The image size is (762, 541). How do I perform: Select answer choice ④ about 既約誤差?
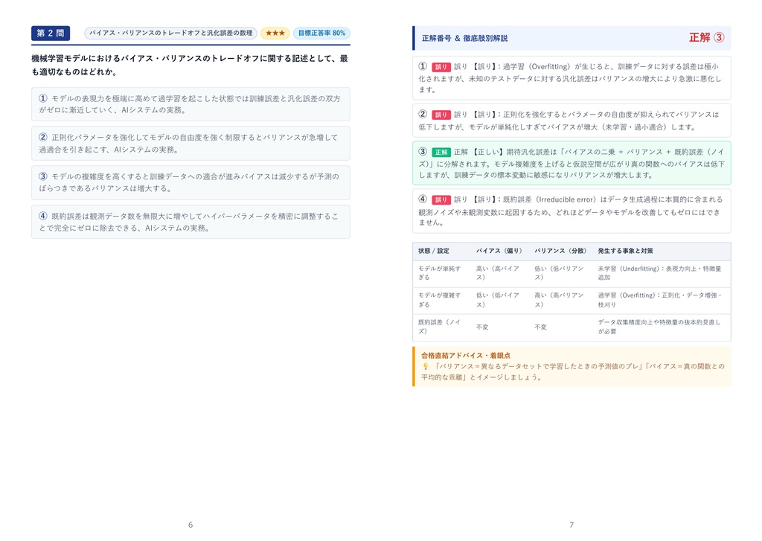(190, 222)
